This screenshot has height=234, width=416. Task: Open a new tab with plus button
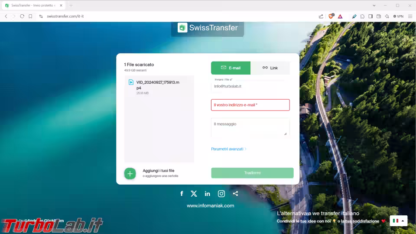pos(71,5)
